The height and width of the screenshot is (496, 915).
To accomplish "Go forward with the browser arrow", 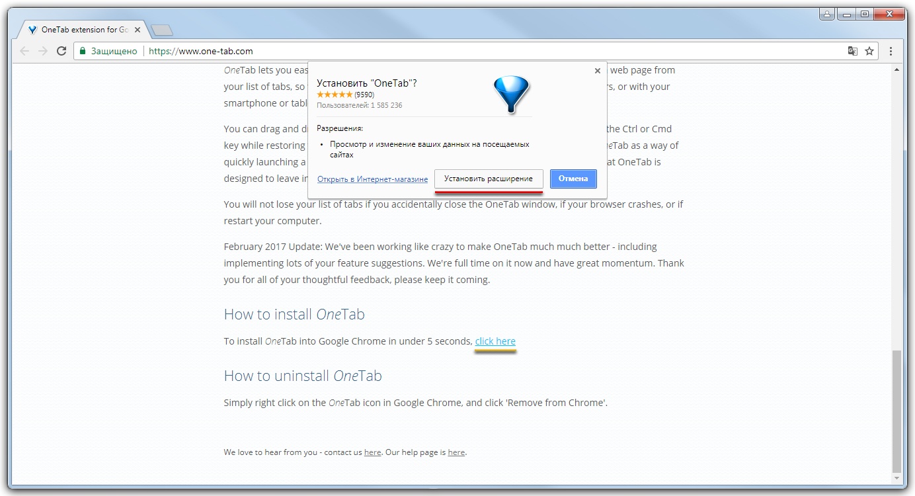I will 43,51.
